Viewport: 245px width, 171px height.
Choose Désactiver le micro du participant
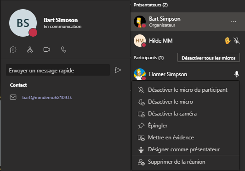(186, 90)
